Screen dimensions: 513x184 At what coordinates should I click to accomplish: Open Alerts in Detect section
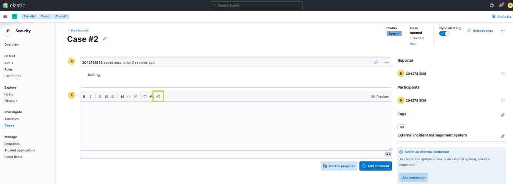pyautogui.click(x=9, y=63)
